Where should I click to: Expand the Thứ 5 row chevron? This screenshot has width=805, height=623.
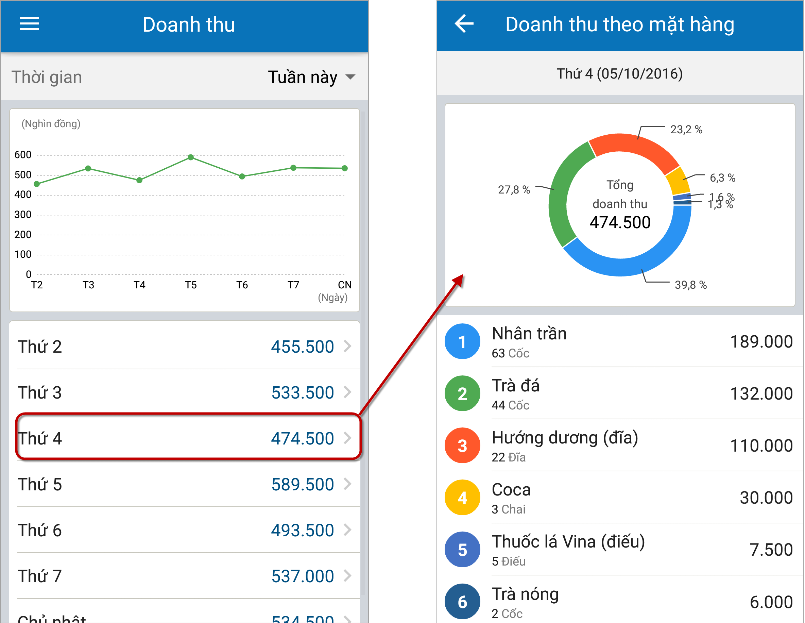(x=347, y=484)
